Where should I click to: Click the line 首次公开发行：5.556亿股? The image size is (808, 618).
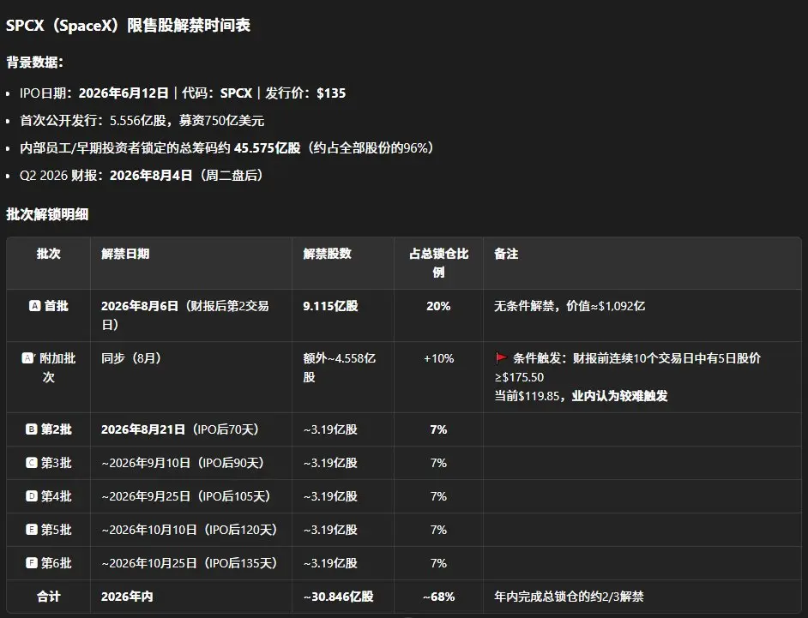point(93,121)
